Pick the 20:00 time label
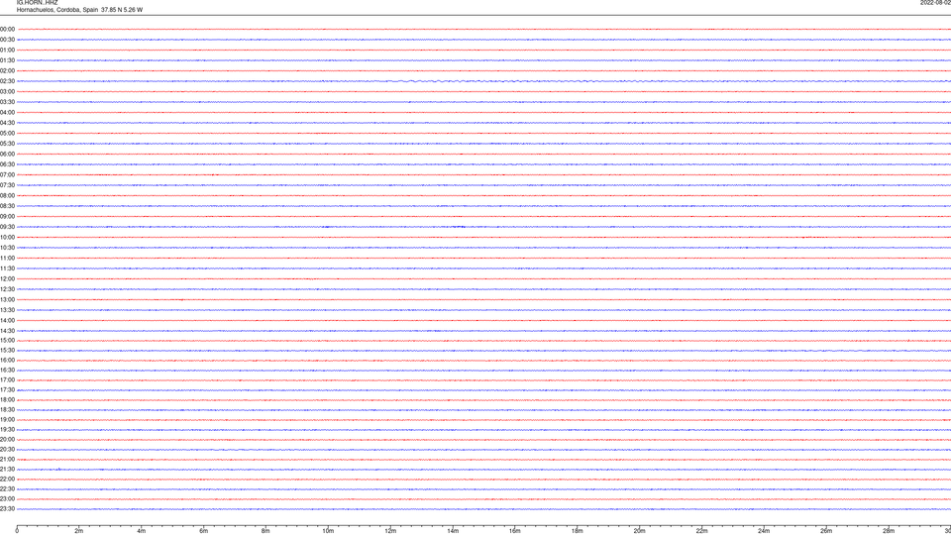 (x=7, y=440)
